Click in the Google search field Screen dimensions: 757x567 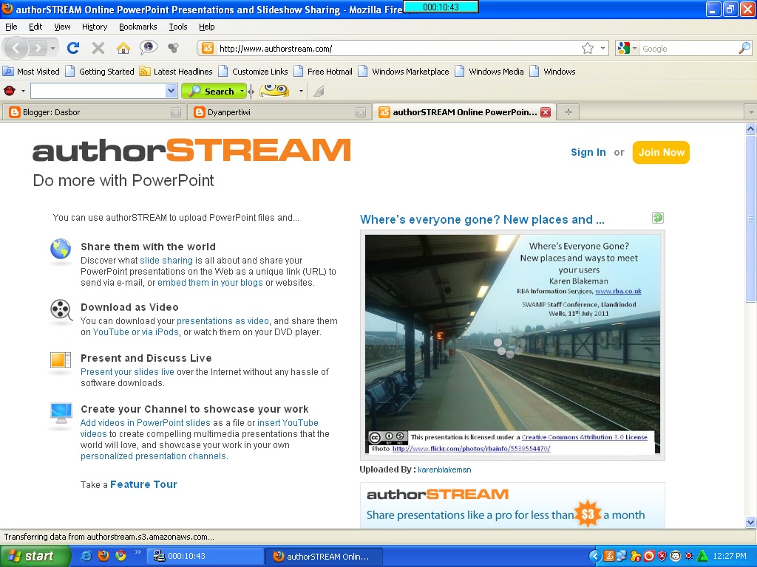point(689,48)
